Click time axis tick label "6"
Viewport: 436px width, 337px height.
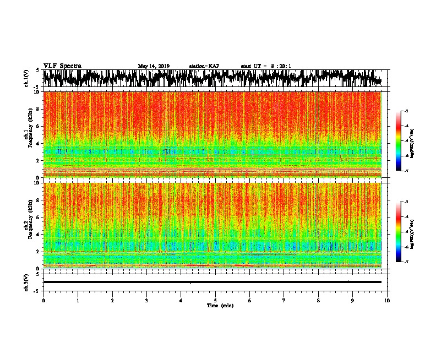(250, 301)
